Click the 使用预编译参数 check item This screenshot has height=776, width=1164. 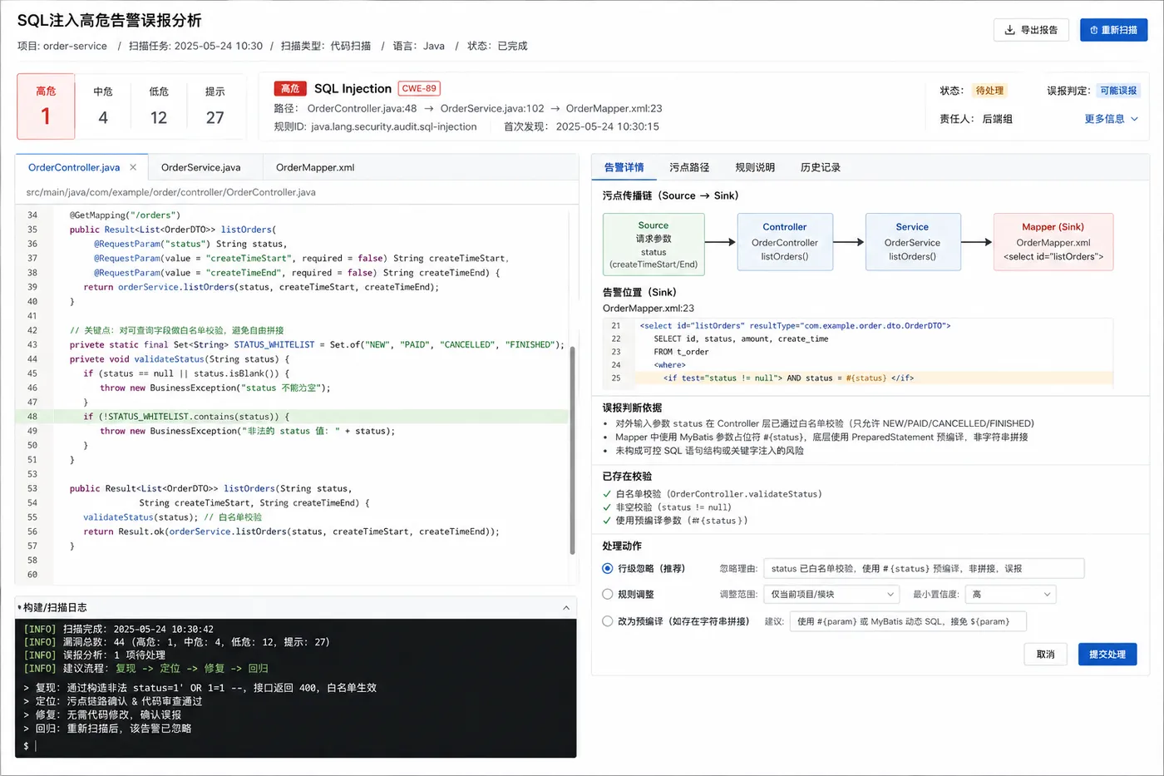[x=675, y=521]
